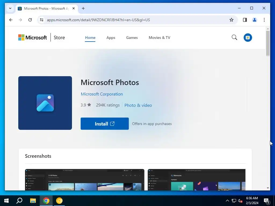
Task: Reload the current page
Action: pyautogui.click(x=30, y=20)
